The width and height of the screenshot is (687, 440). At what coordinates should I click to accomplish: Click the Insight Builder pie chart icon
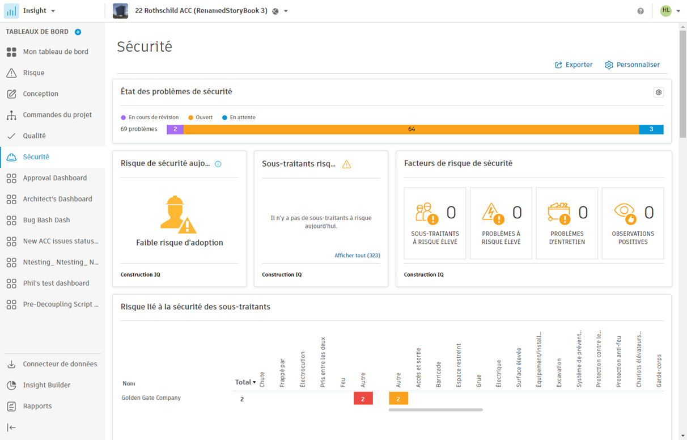pyautogui.click(x=11, y=385)
